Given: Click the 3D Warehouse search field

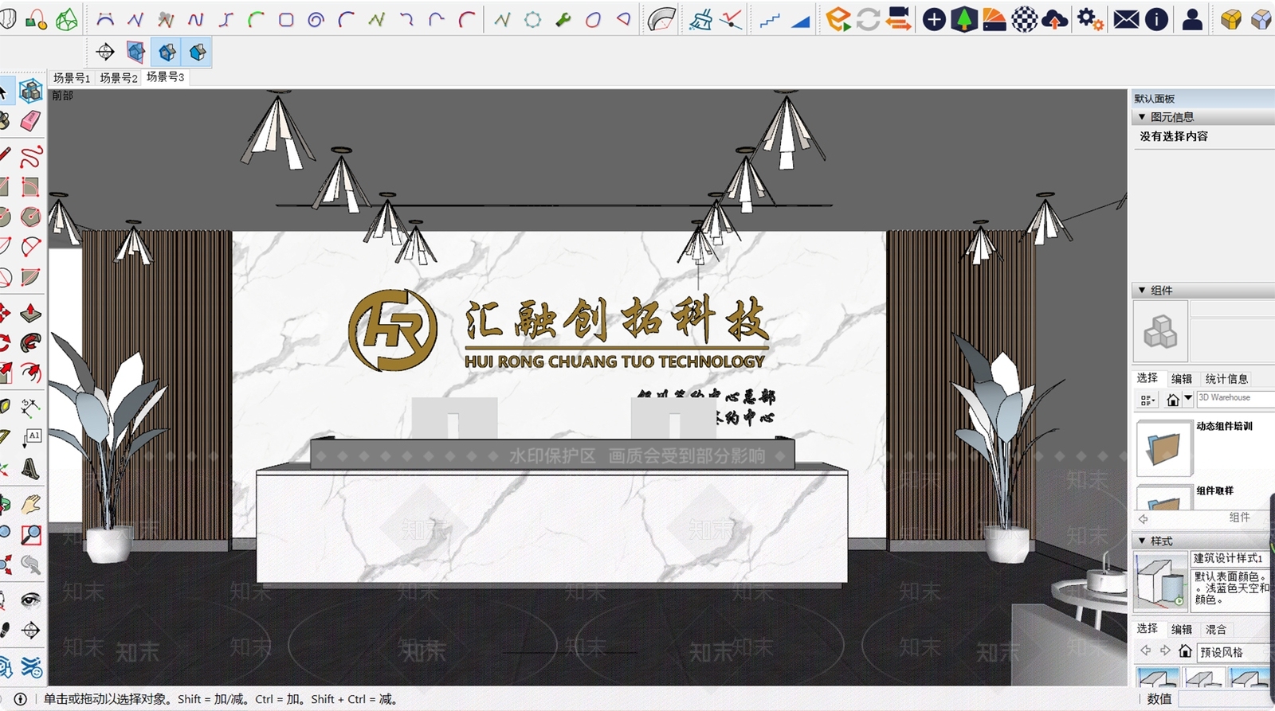Looking at the screenshot, I should click(1235, 398).
